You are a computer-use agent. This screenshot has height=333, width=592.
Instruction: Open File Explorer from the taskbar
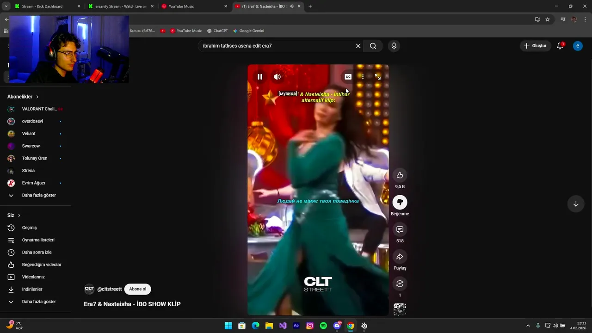point(269,326)
